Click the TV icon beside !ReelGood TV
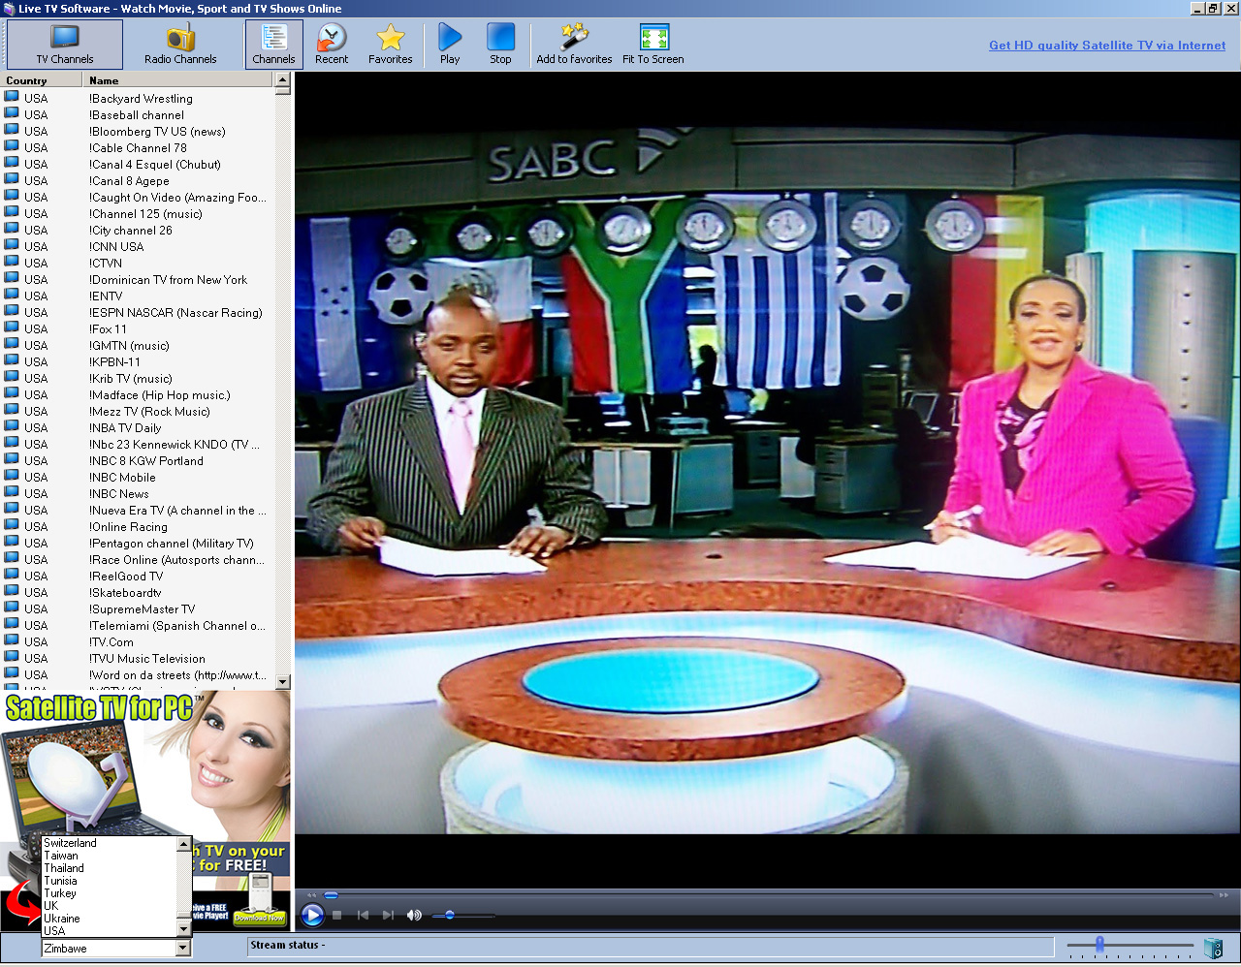 pos(12,576)
